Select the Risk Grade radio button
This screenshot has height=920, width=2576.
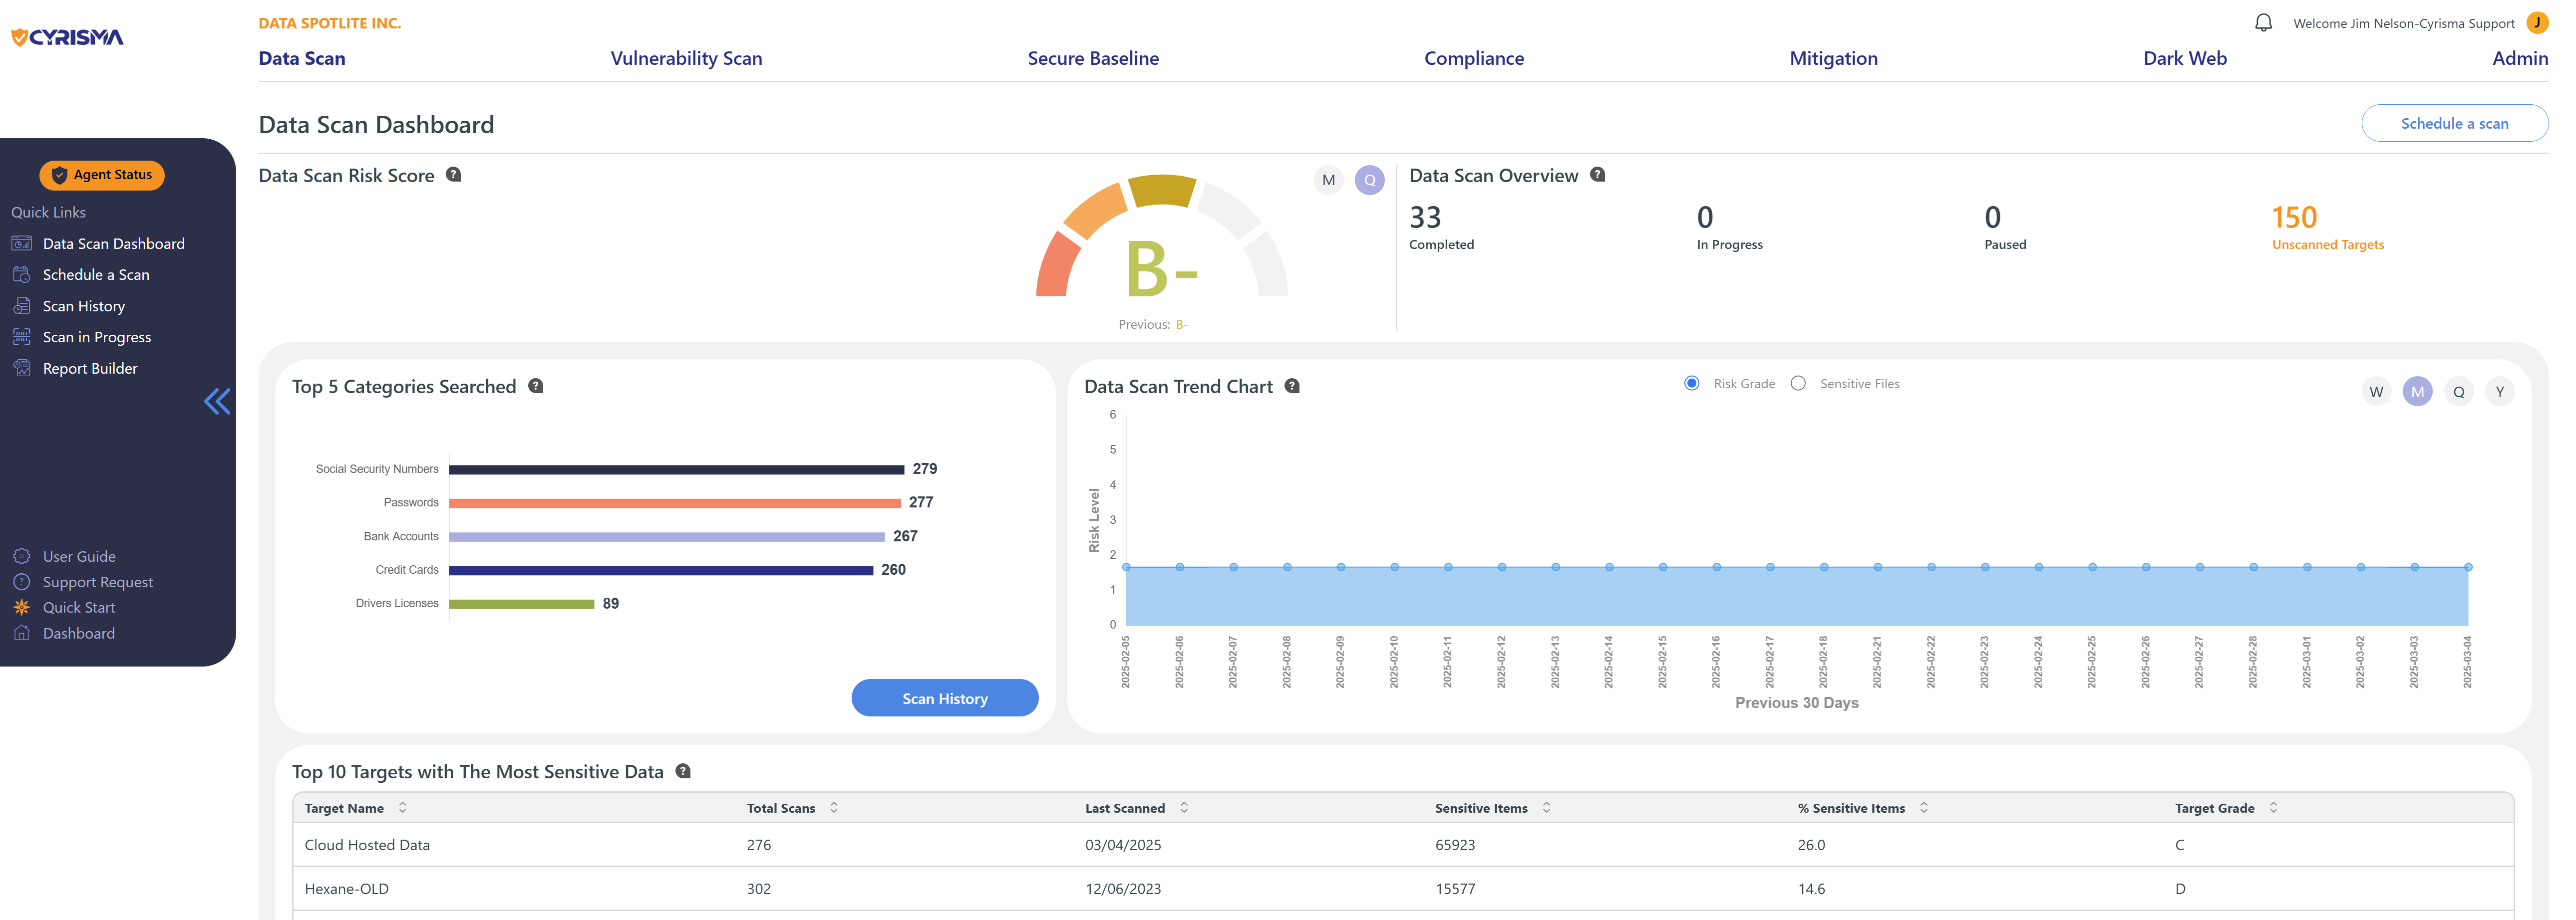[x=1691, y=384]
